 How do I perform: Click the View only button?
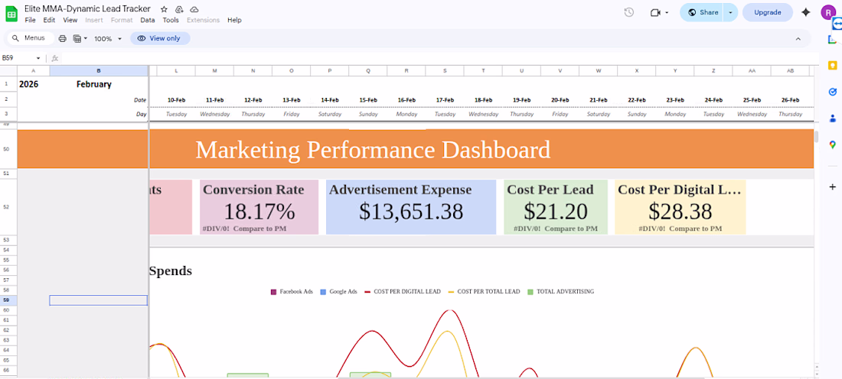point(160,38)
